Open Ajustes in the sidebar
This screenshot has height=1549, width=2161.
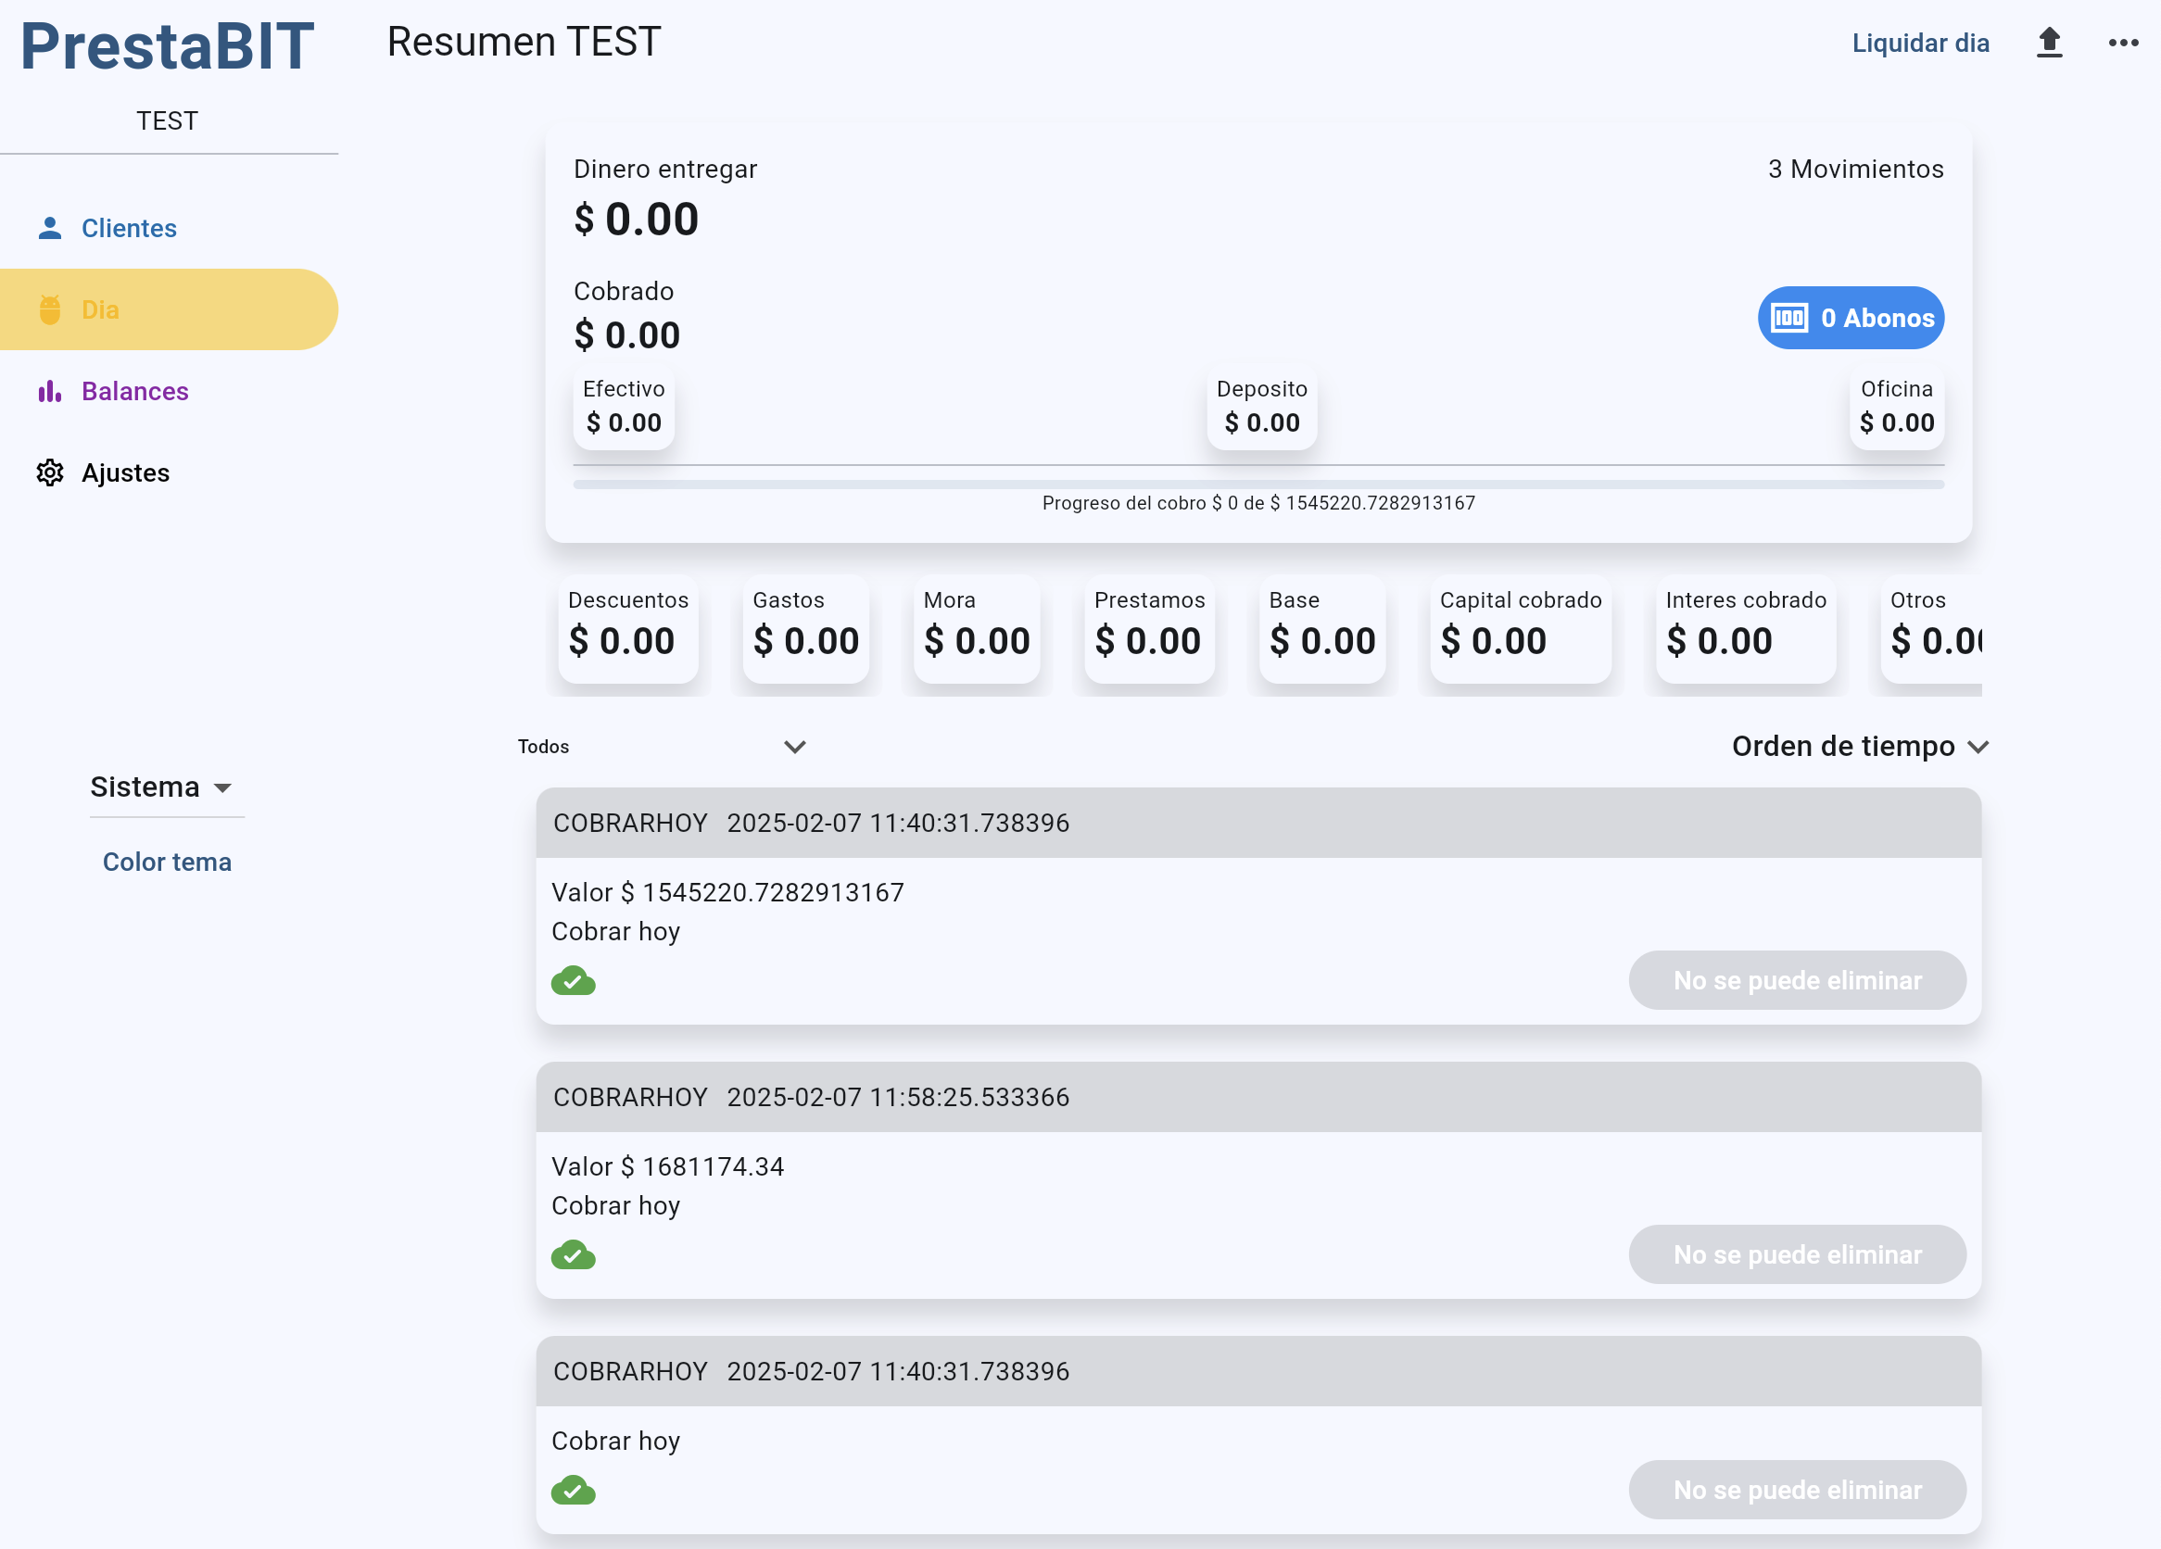(125, 472)
